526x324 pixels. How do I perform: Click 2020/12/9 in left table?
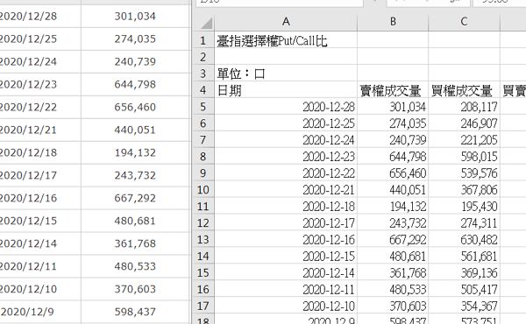pyautogui.click(x=27, y=312)
